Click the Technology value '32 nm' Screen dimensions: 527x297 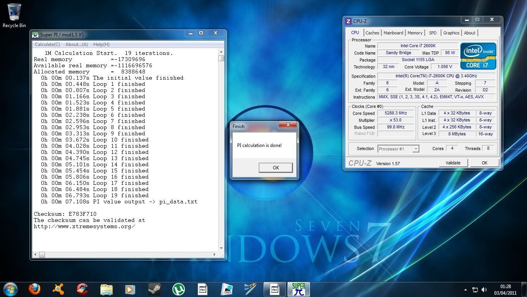388,67
